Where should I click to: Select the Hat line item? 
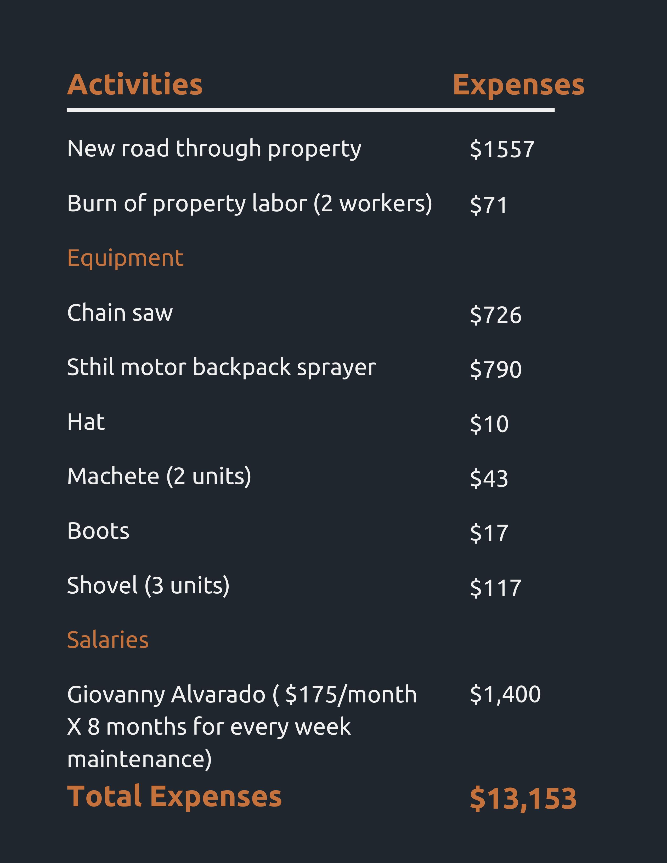click(86, 422)
